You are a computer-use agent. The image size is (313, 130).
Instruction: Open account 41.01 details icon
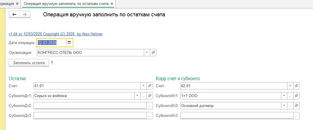point(150,86)
